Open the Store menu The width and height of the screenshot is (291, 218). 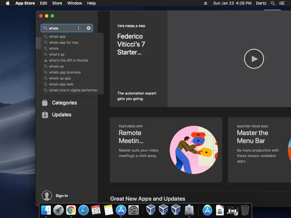coord(57,3)
